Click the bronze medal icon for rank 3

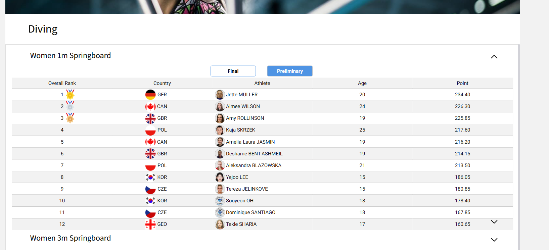click(70, 118)
